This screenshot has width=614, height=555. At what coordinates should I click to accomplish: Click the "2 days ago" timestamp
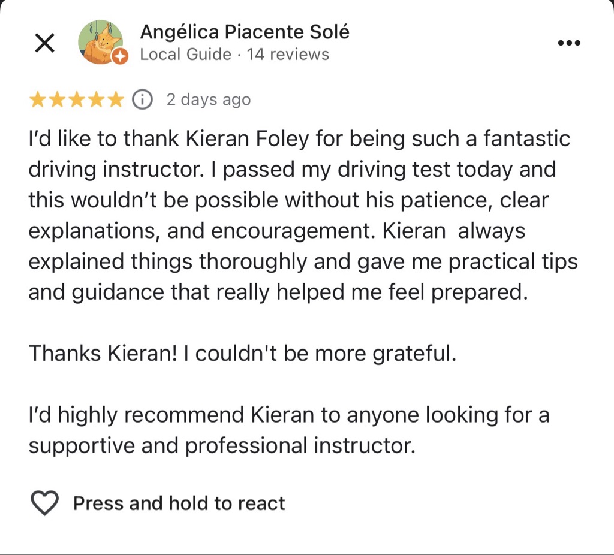click(x=208, y=99)
